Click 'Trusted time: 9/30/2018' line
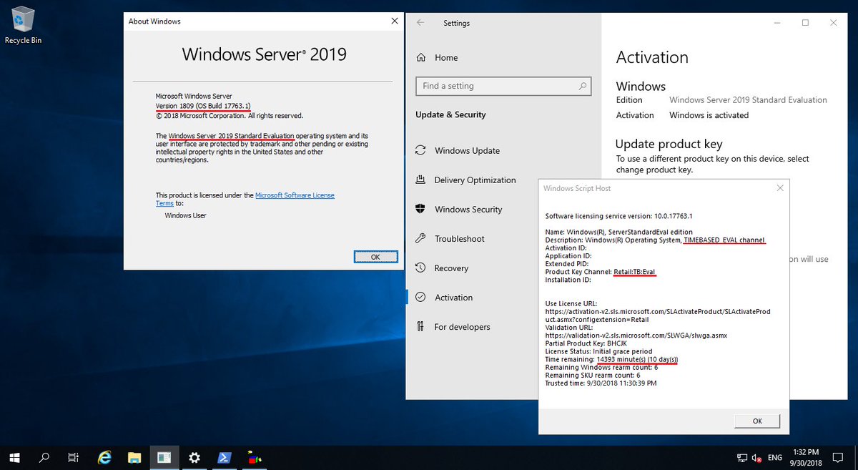The width and height of the screenshot is (858, 470). tap(601, 383)
